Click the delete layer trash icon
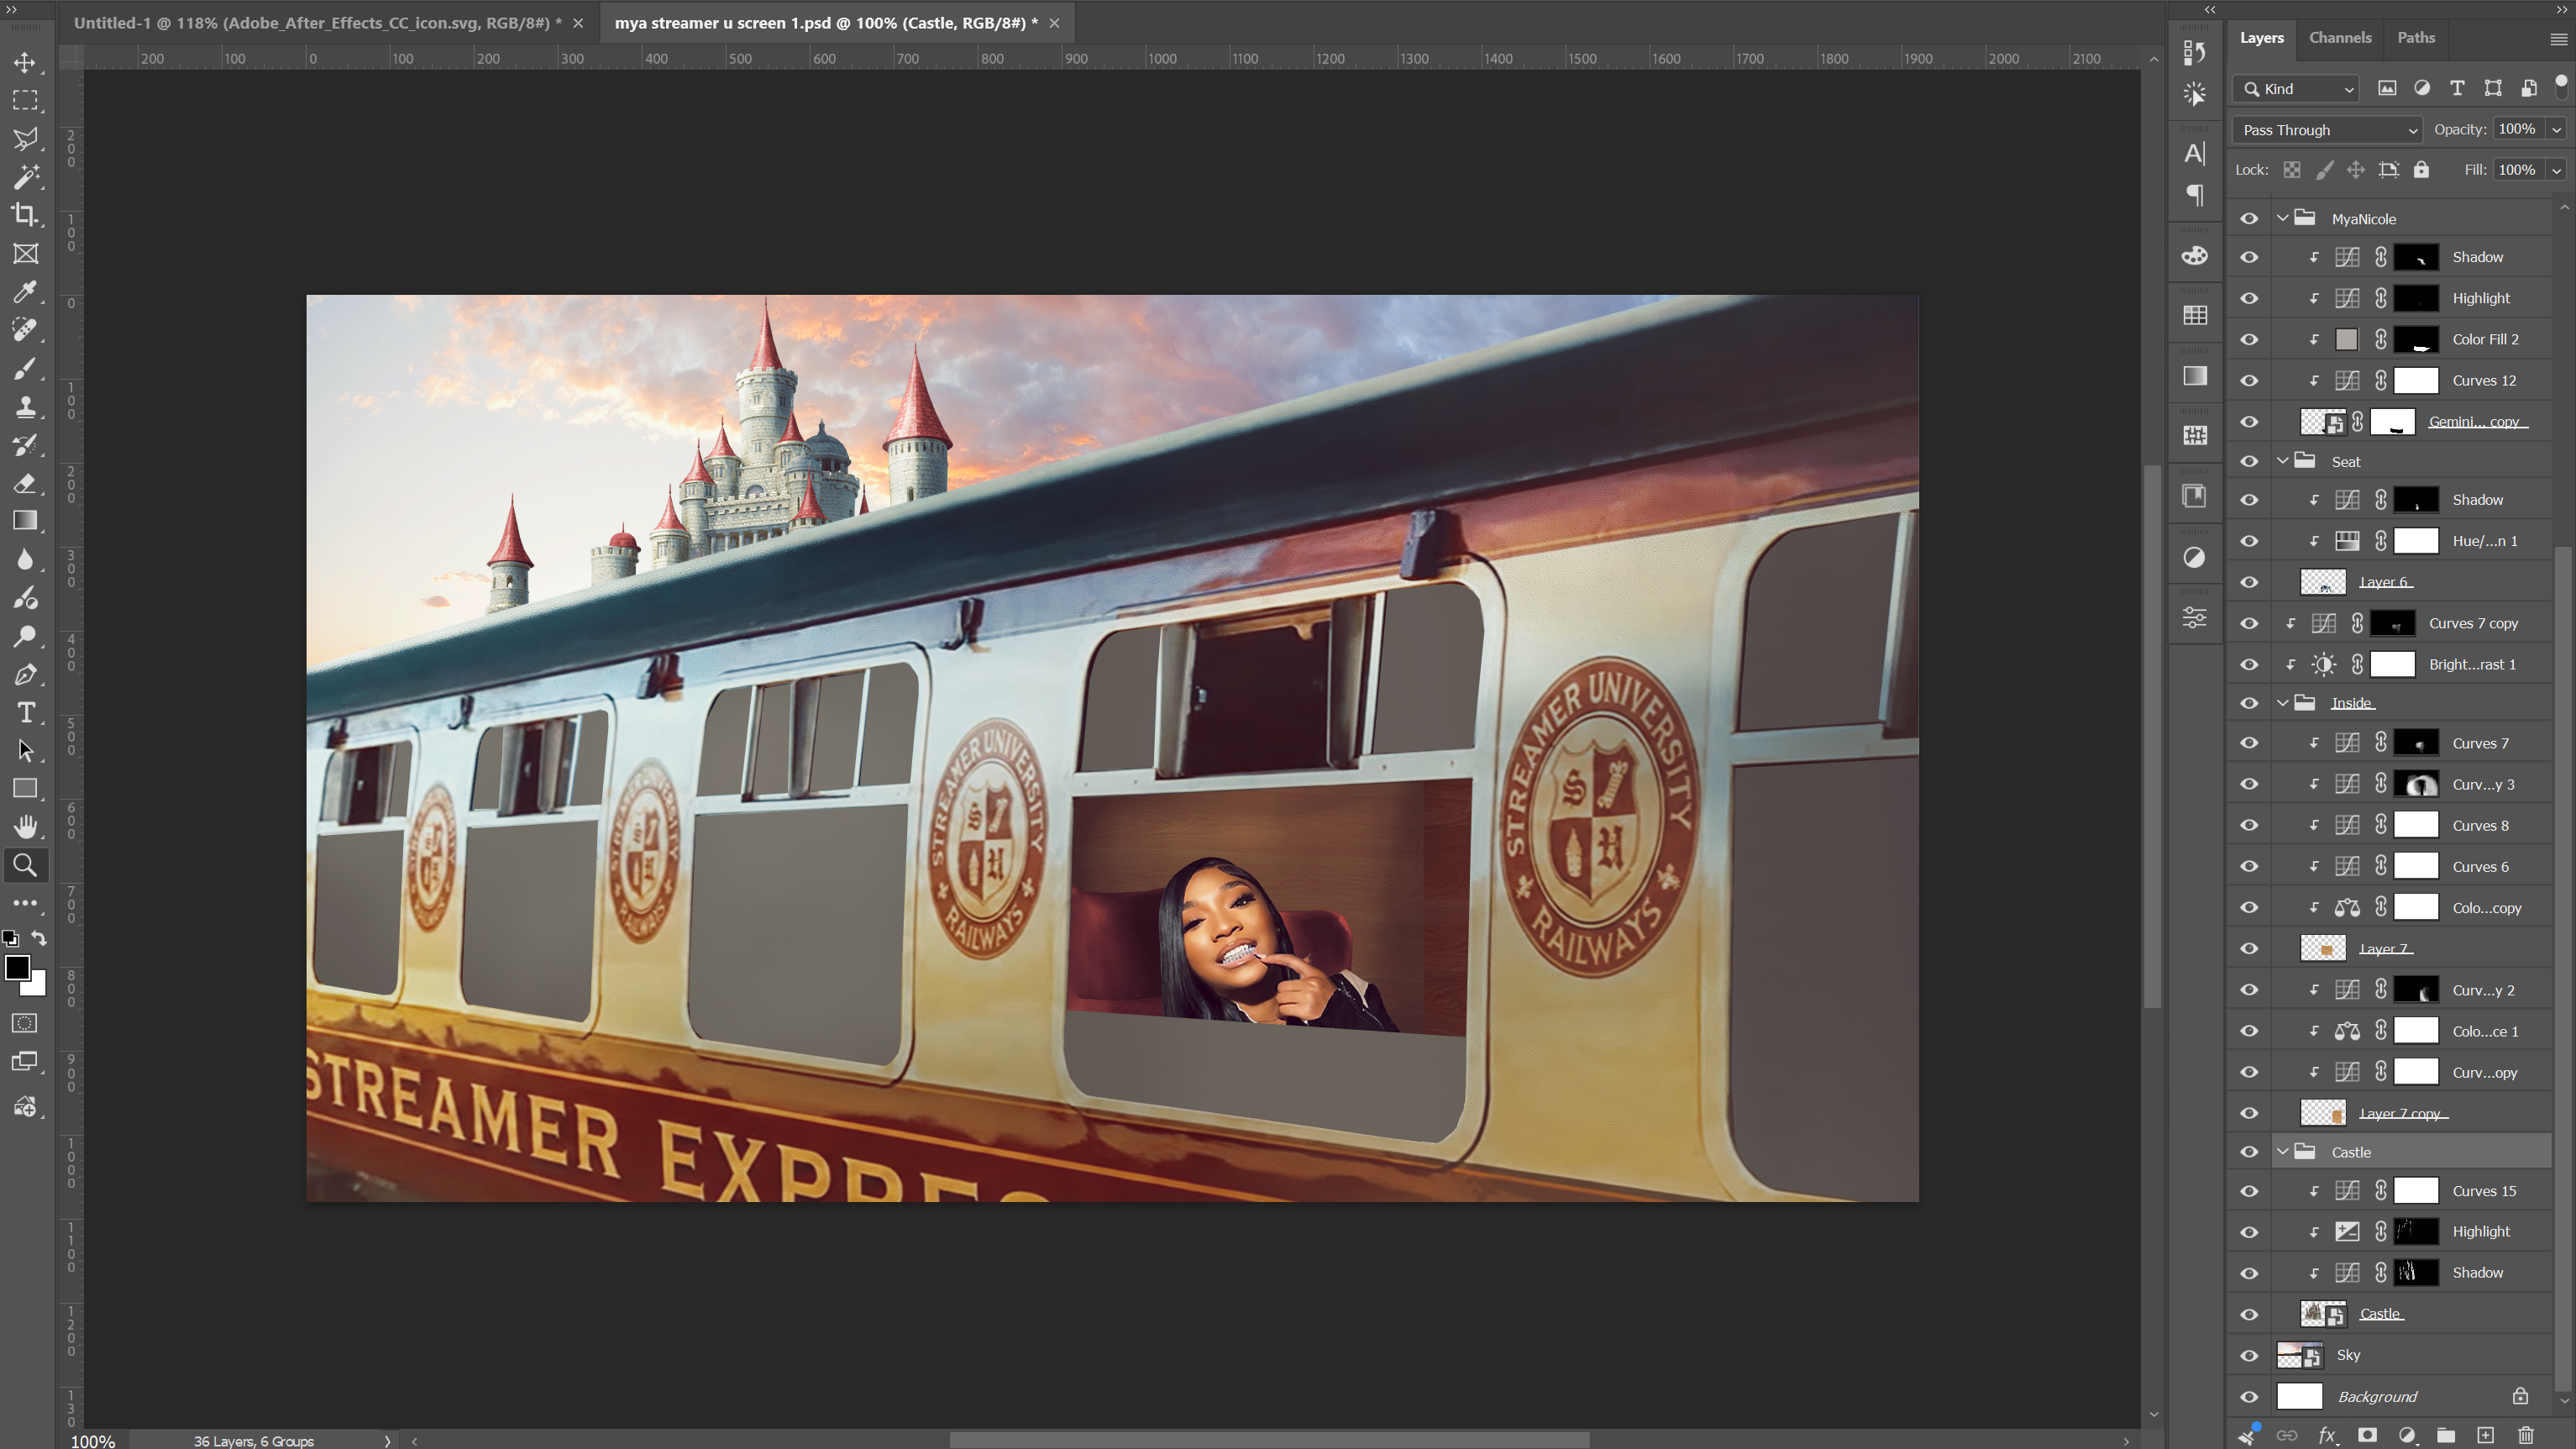Image resolution: width=2576 pixels, height=1449 pixels. (x=2525, y=1435)
